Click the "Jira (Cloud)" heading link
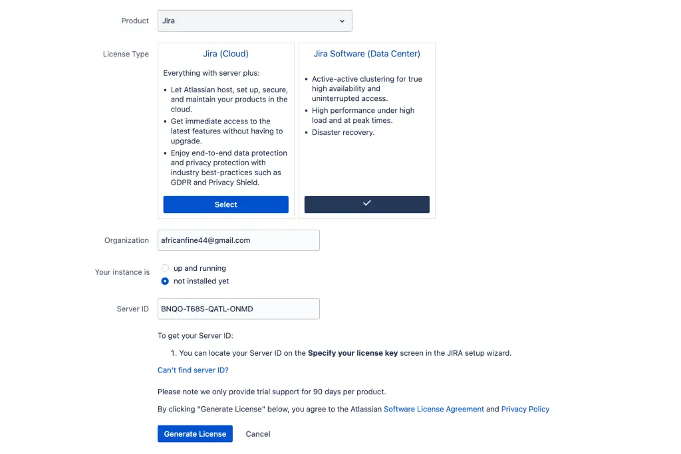Screen dimensions: 681x454 [225, 53]
